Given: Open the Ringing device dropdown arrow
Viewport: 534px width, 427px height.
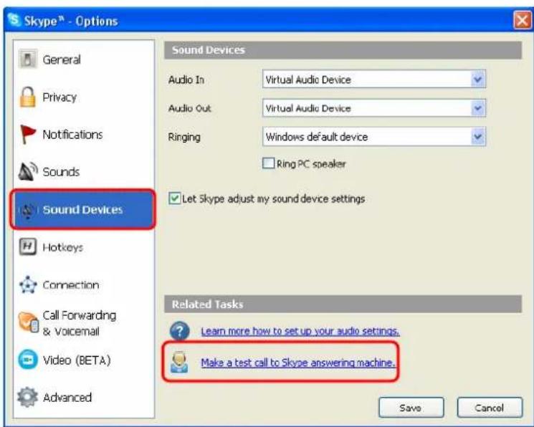Looking at the screenshot, I should (478, 137).
